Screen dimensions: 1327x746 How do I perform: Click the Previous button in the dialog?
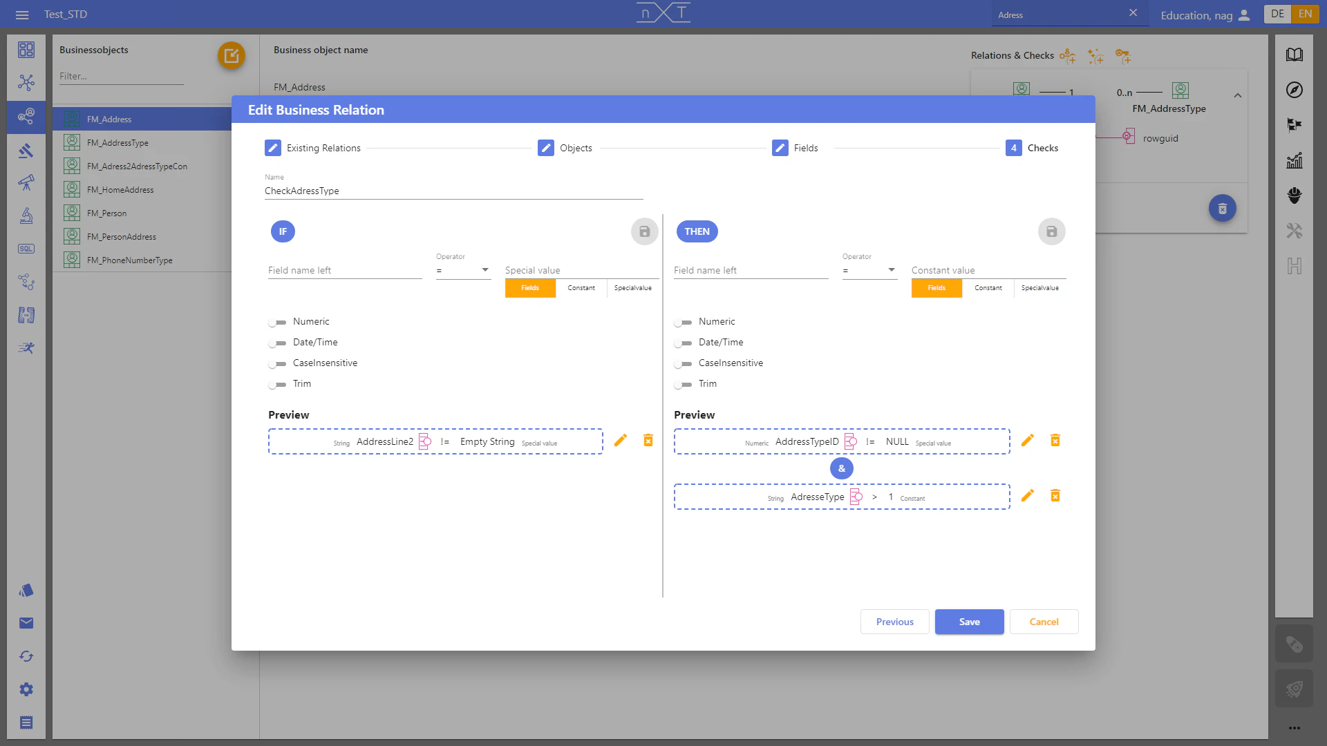coord(894,622)
